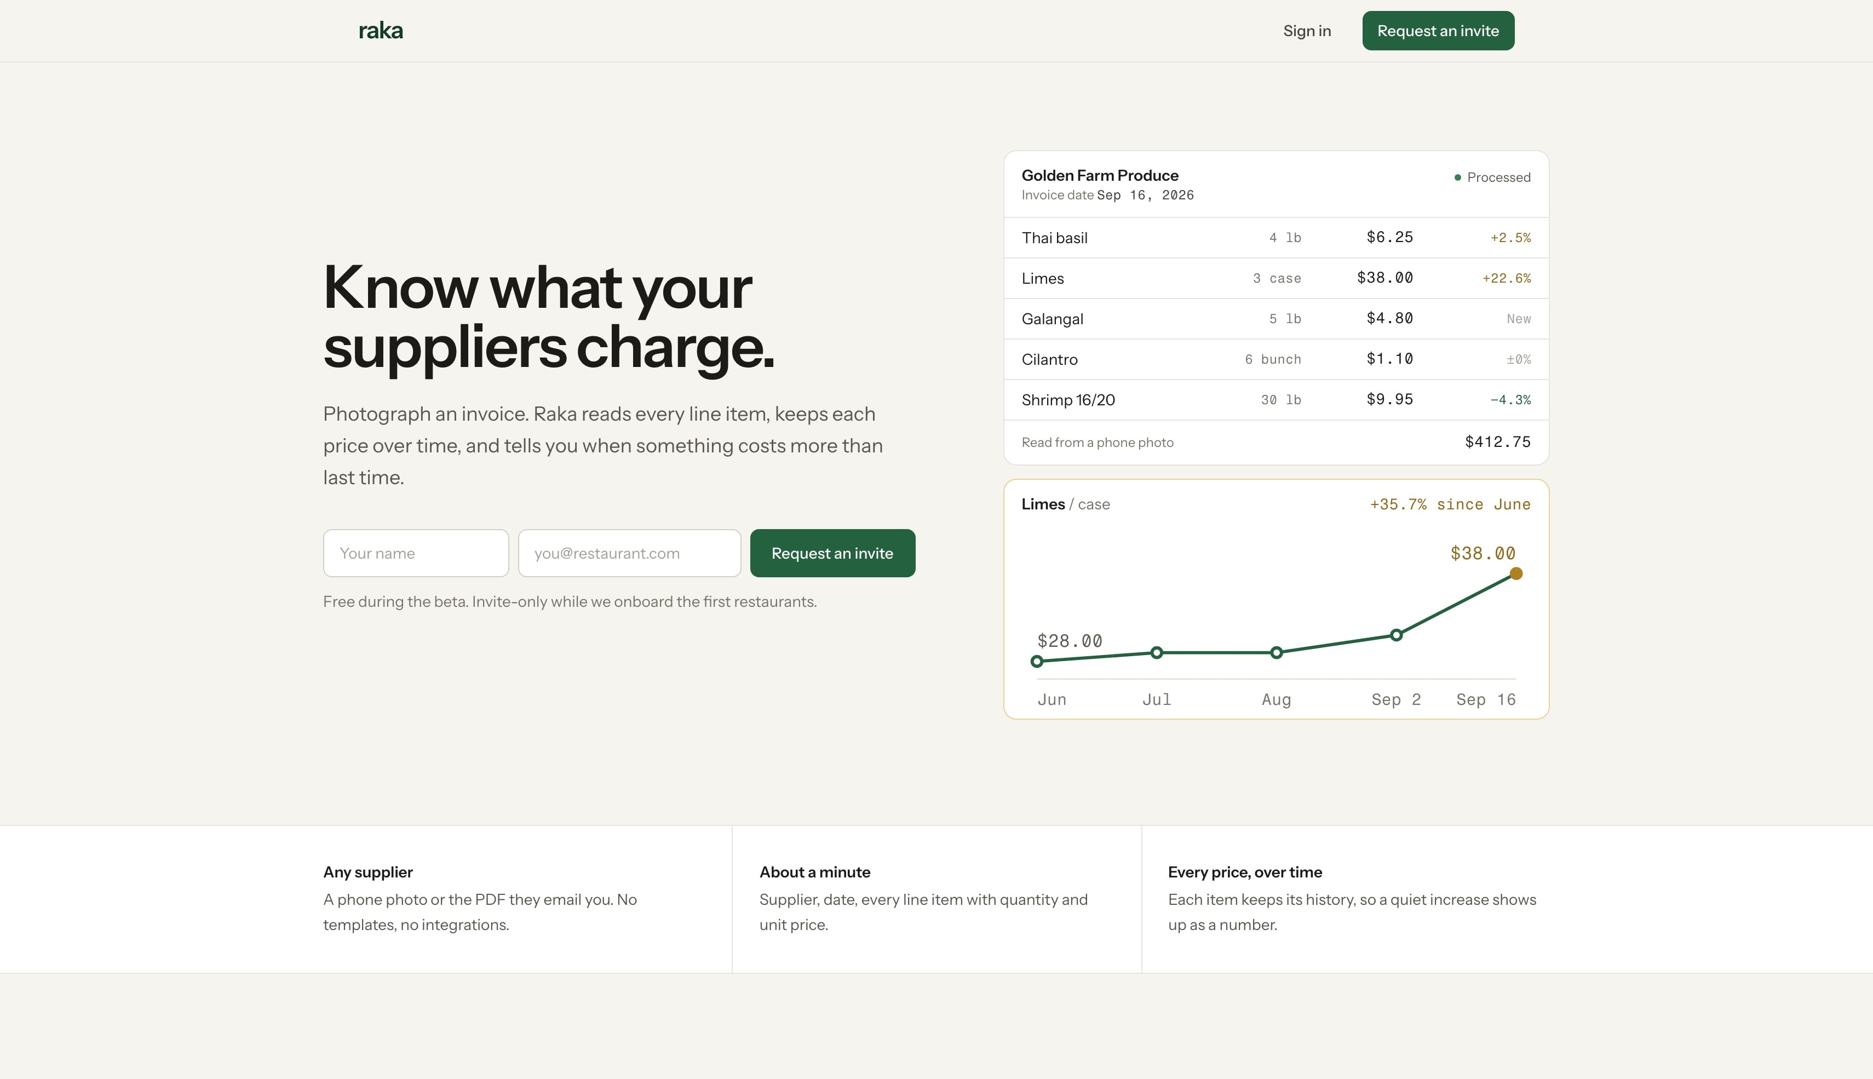Viewport: 1873px width, 1079px height.
Task: Click the Free during the beta note
Action: 570,602
